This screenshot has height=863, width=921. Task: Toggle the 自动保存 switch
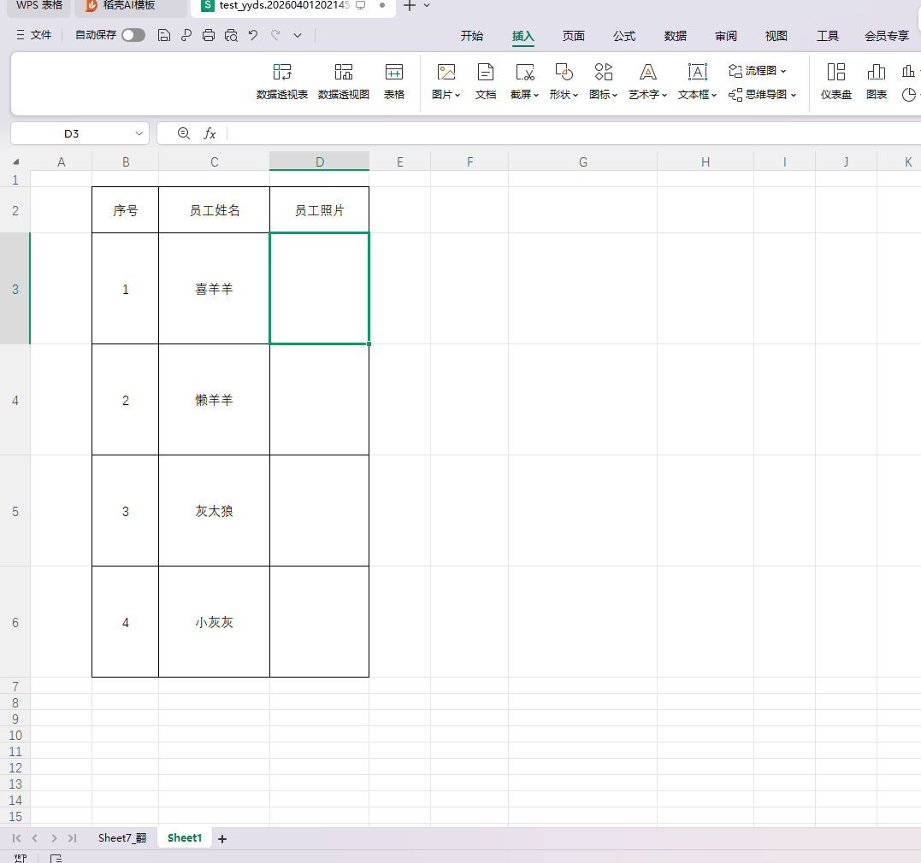pyautogui.click(x=133, y=35)
